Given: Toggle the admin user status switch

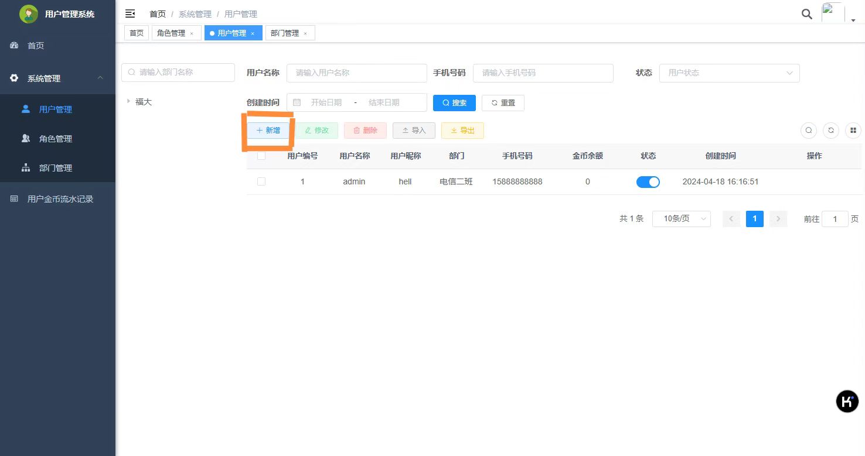Looking at the screenshot, I should [x=648, y=182].
